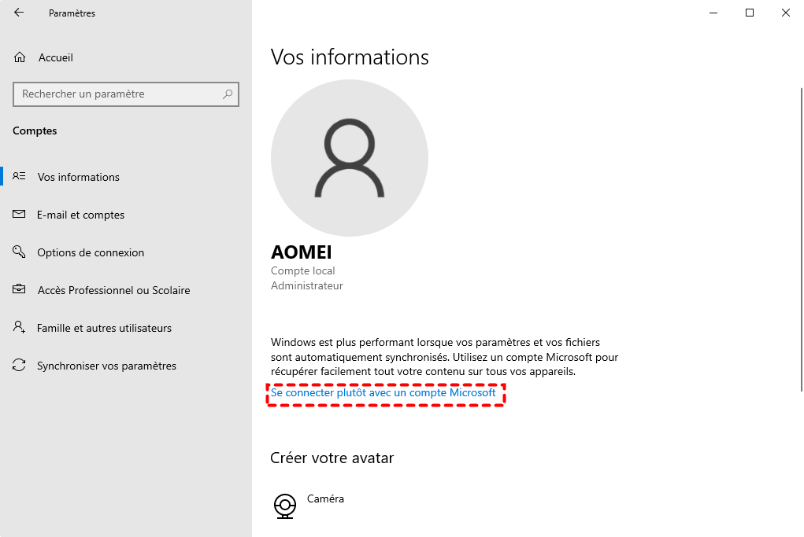Click the search magnifier icon
The image size is (804, 537).
pos(228,94)
